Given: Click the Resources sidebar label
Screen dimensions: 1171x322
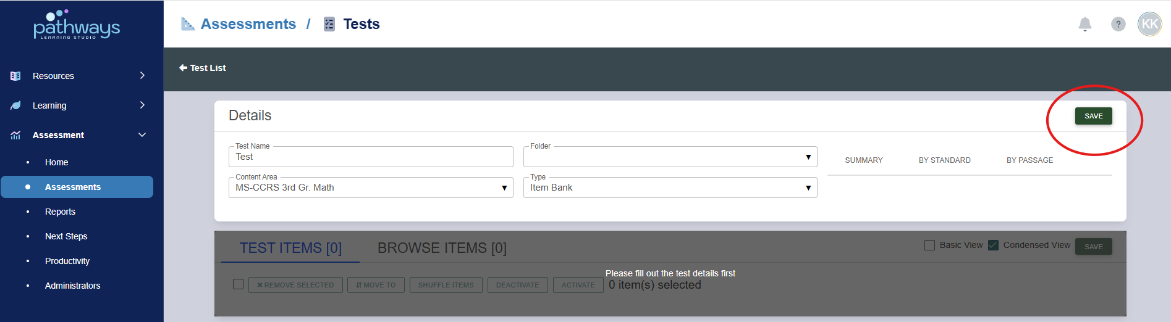Looking at the screenshot, I should click(53, 76).
